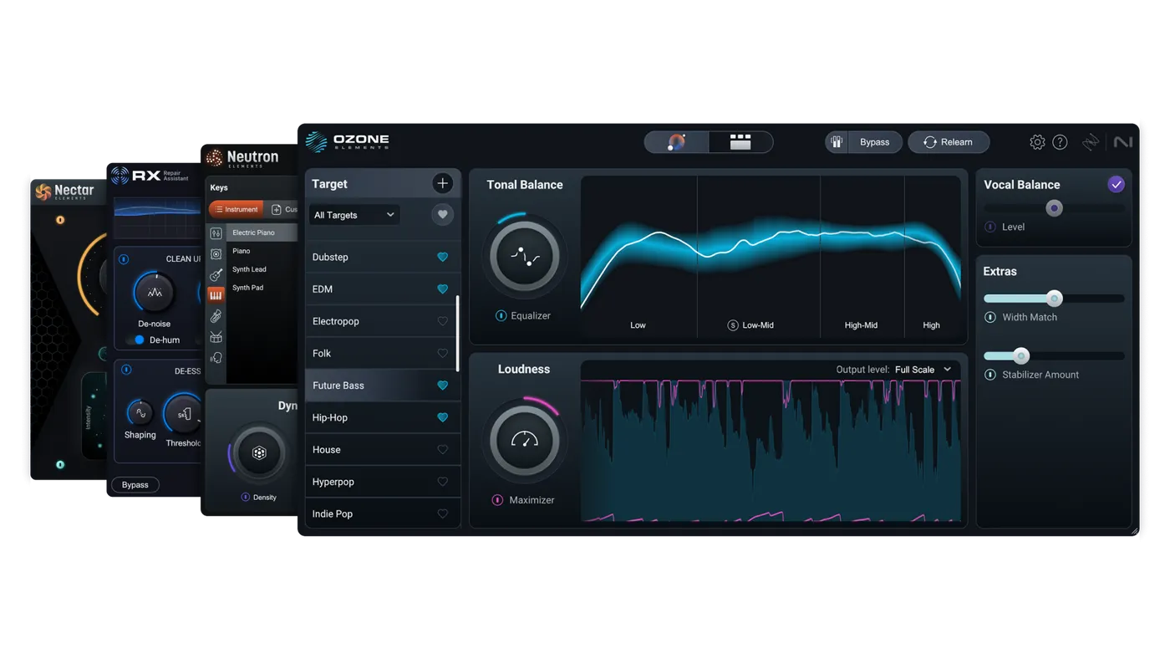Screen dimensions: 1170x659
Task: Toggle De-ess power button in RX
Action: (126, 370)
